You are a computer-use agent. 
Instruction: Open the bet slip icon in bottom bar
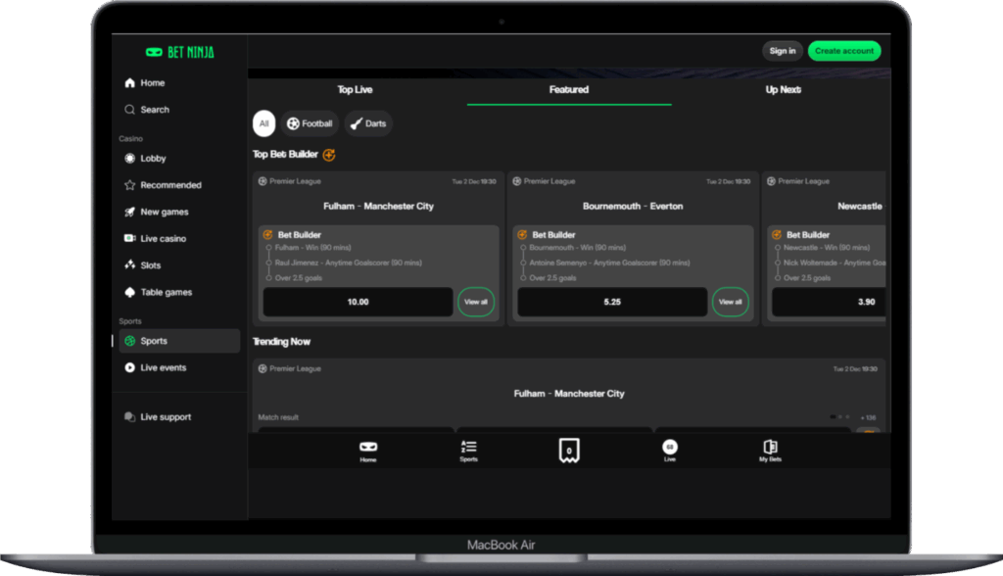[x=567, y=451]
